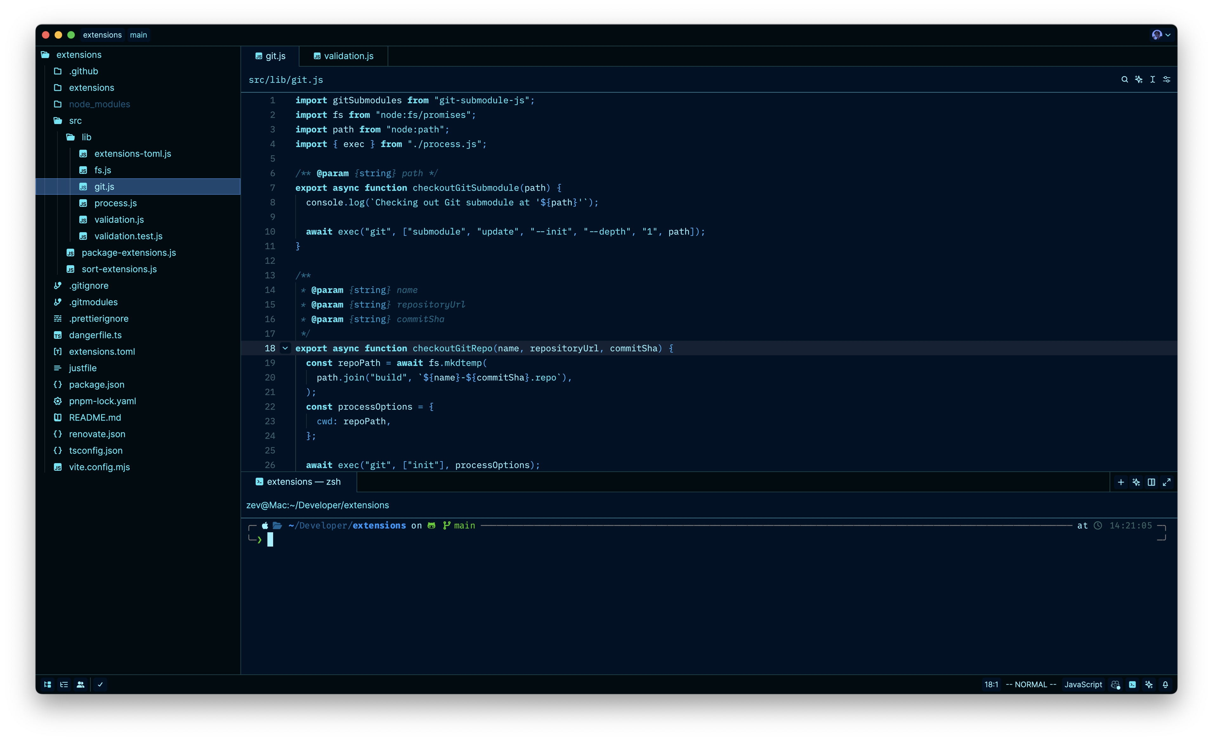Click the extensions project name in title bar
Viewport: 1213px width, 741px height.
click(102, 35)
